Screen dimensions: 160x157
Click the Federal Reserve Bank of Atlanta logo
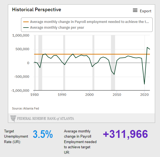pos(42,119)
